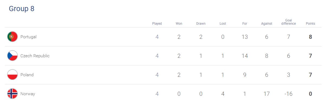Image resolution: width=327 pixels, height=102 pixels.
Task: Click the Won column header
Action: point(179,24)
